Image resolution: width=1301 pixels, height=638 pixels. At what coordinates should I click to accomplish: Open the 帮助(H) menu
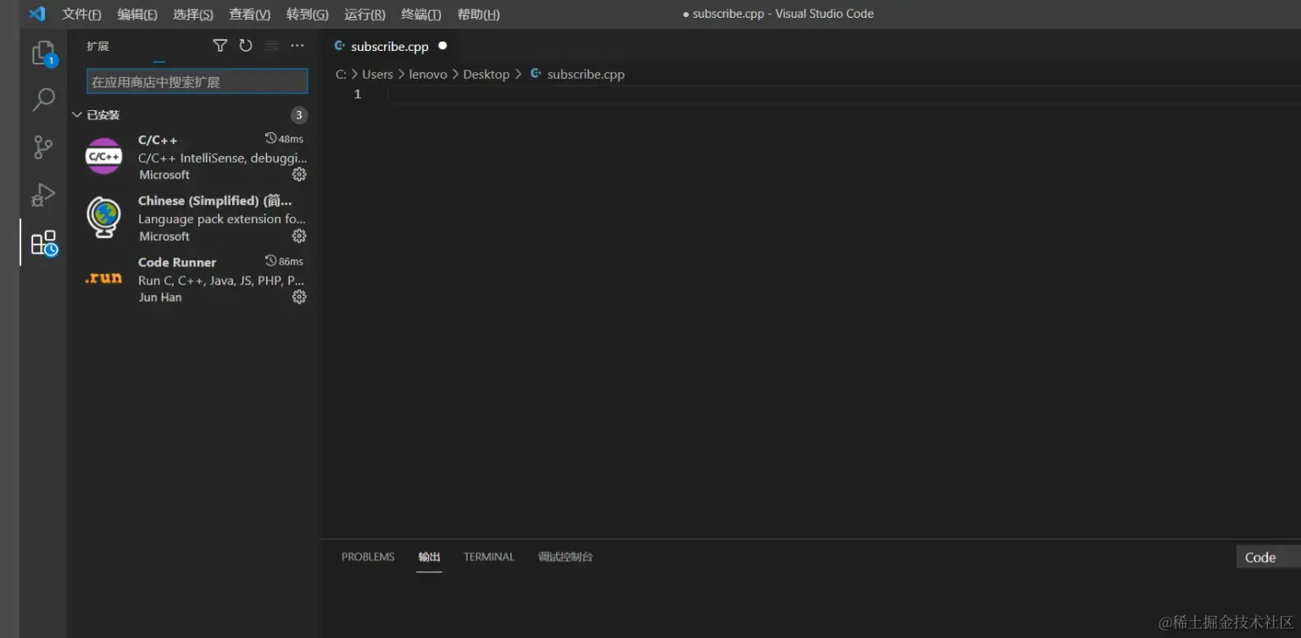[x=479, y=14]
